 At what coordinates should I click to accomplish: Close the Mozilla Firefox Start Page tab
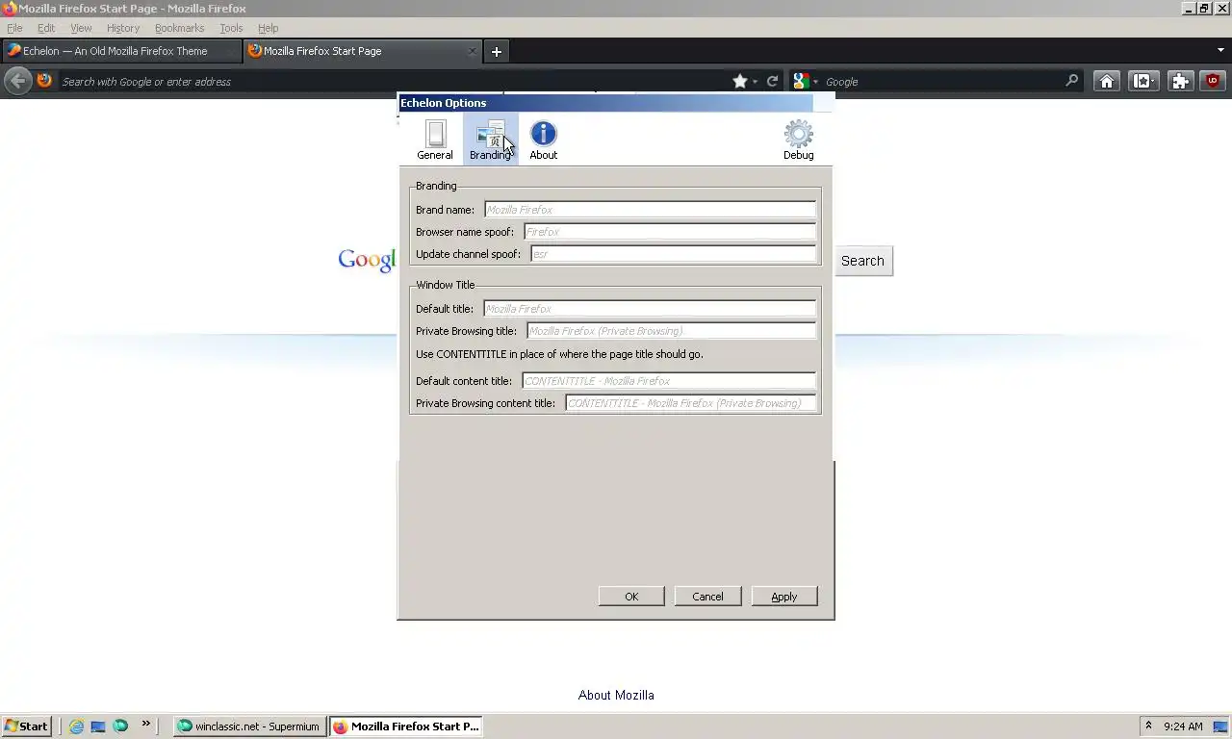tap(472, 51)
